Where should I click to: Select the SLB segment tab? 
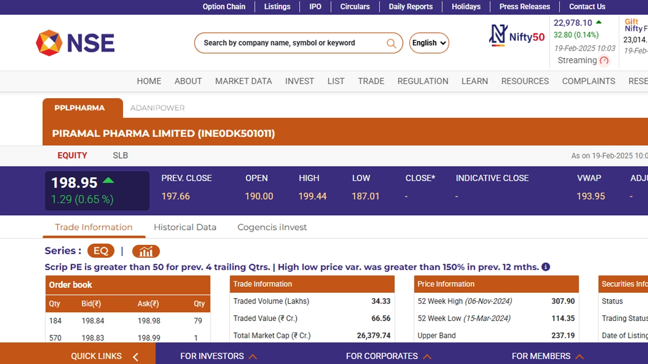(120, 155)
